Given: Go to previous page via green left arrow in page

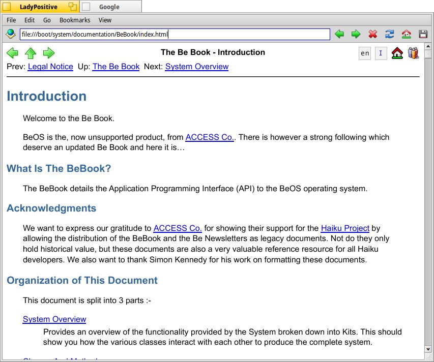Looking at the screenshot, I should click(x=12, y=53).
